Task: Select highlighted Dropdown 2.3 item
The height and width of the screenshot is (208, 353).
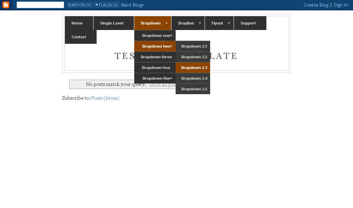Action: tap(193, 68)
